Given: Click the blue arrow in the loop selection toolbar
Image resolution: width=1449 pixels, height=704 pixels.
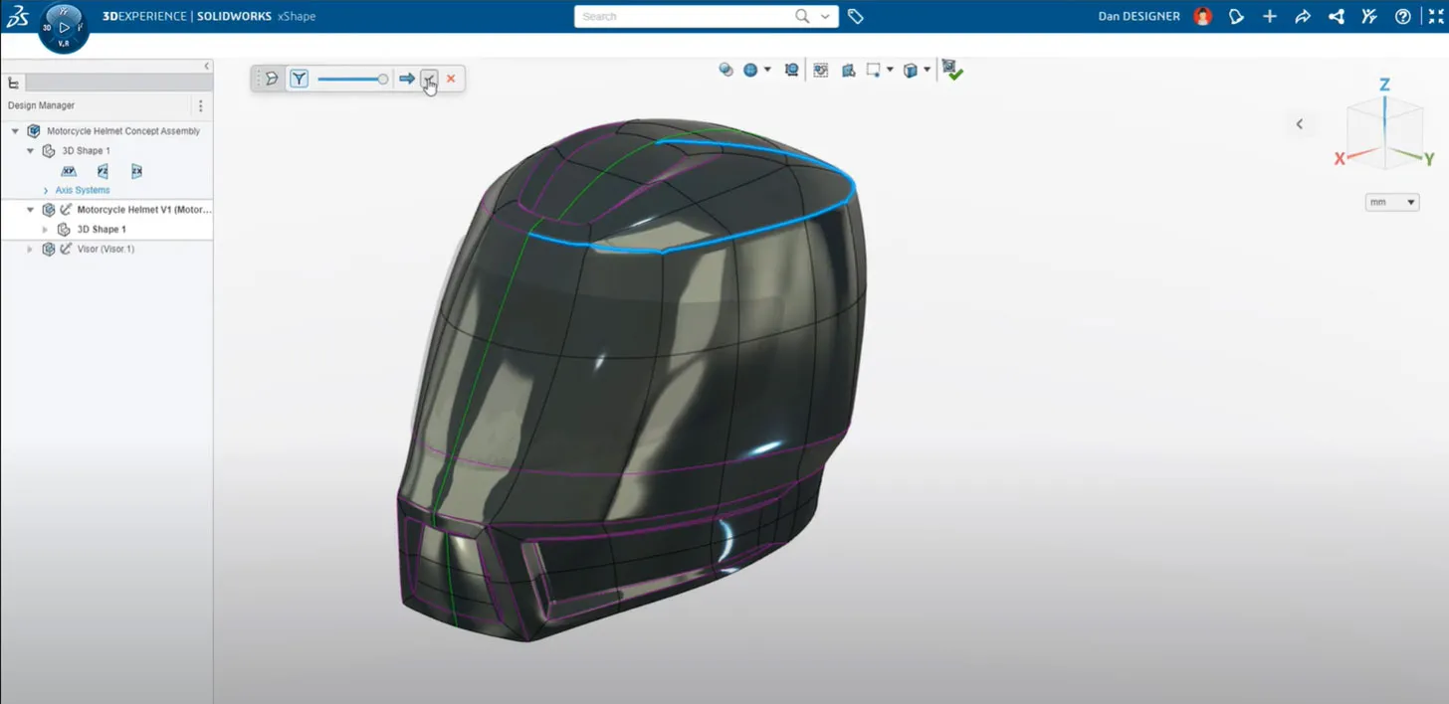Looking at the screenshot, I should (x=407, y=79).
